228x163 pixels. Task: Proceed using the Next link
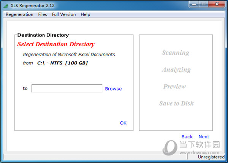(x=204, y=137)
